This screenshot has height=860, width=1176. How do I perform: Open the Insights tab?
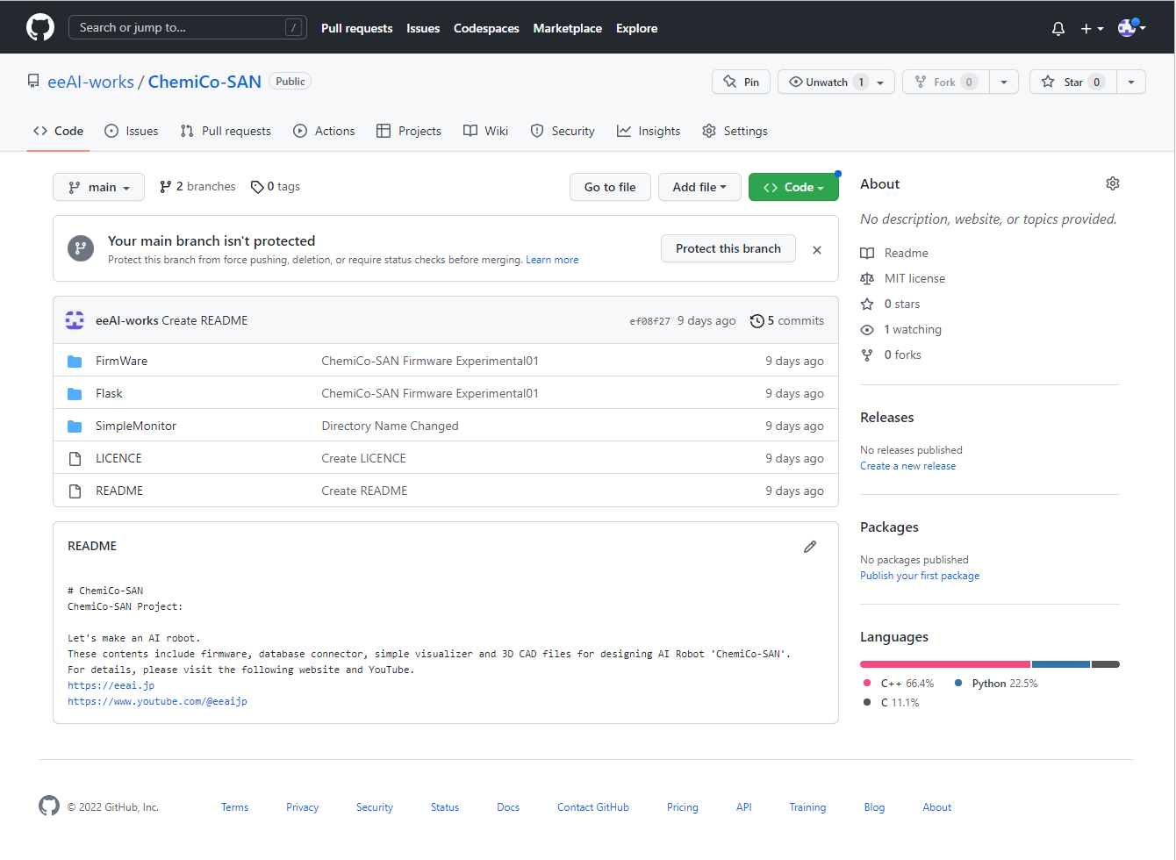point(649,131)
